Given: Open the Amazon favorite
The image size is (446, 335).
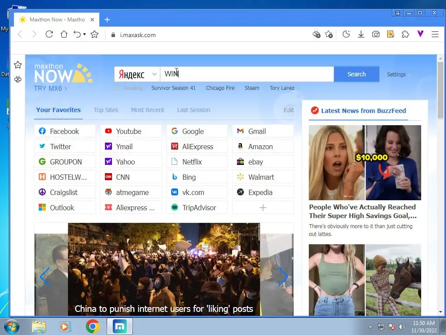Looking at the screenshot, I should tap(263, 147).
